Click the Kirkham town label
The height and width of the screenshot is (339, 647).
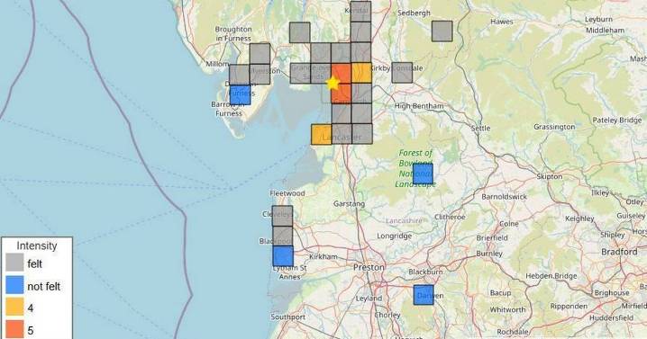coord(323,256)
